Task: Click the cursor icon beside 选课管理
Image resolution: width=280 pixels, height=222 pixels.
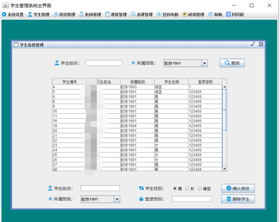Action: tap(133, 14)
